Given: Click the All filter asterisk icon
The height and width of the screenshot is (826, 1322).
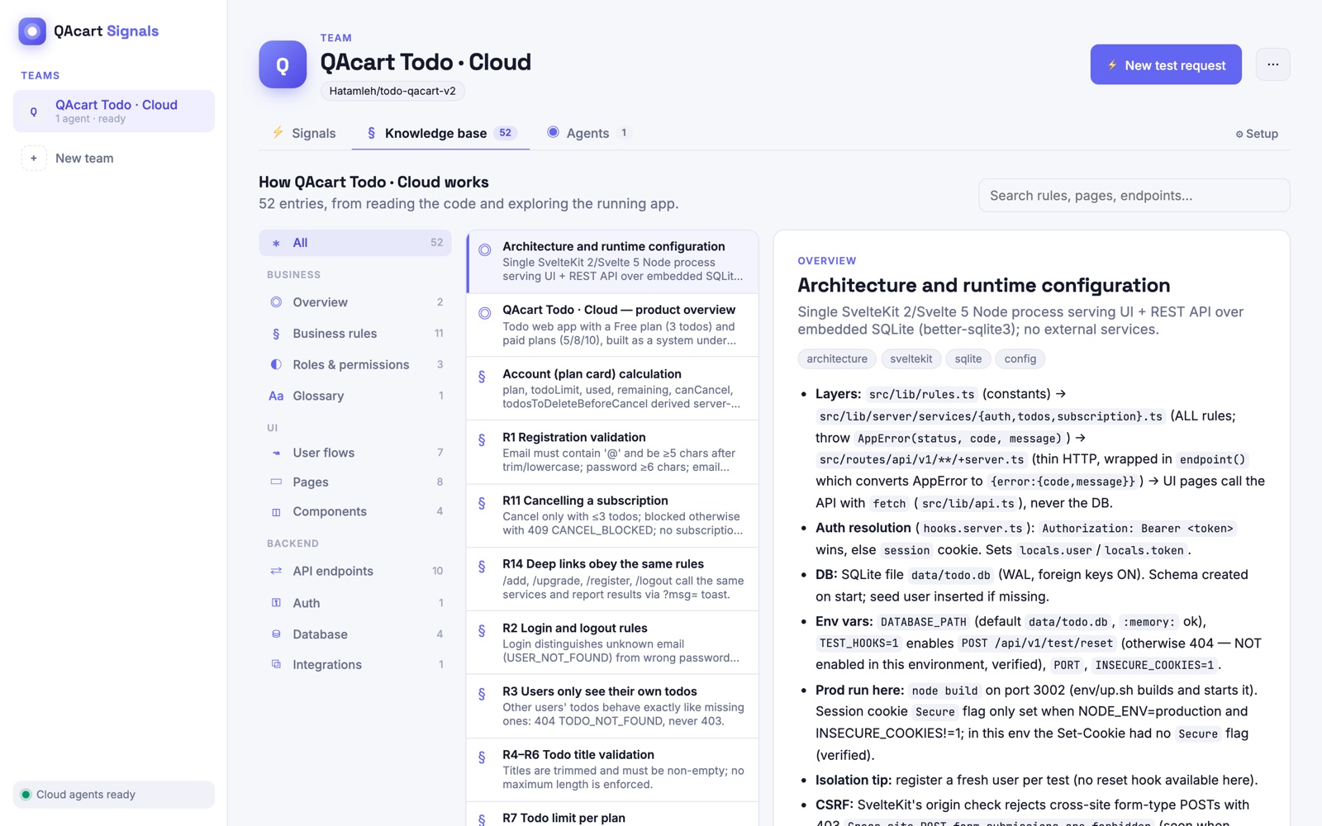Looking at the screenshot, I should pos(276,243).
